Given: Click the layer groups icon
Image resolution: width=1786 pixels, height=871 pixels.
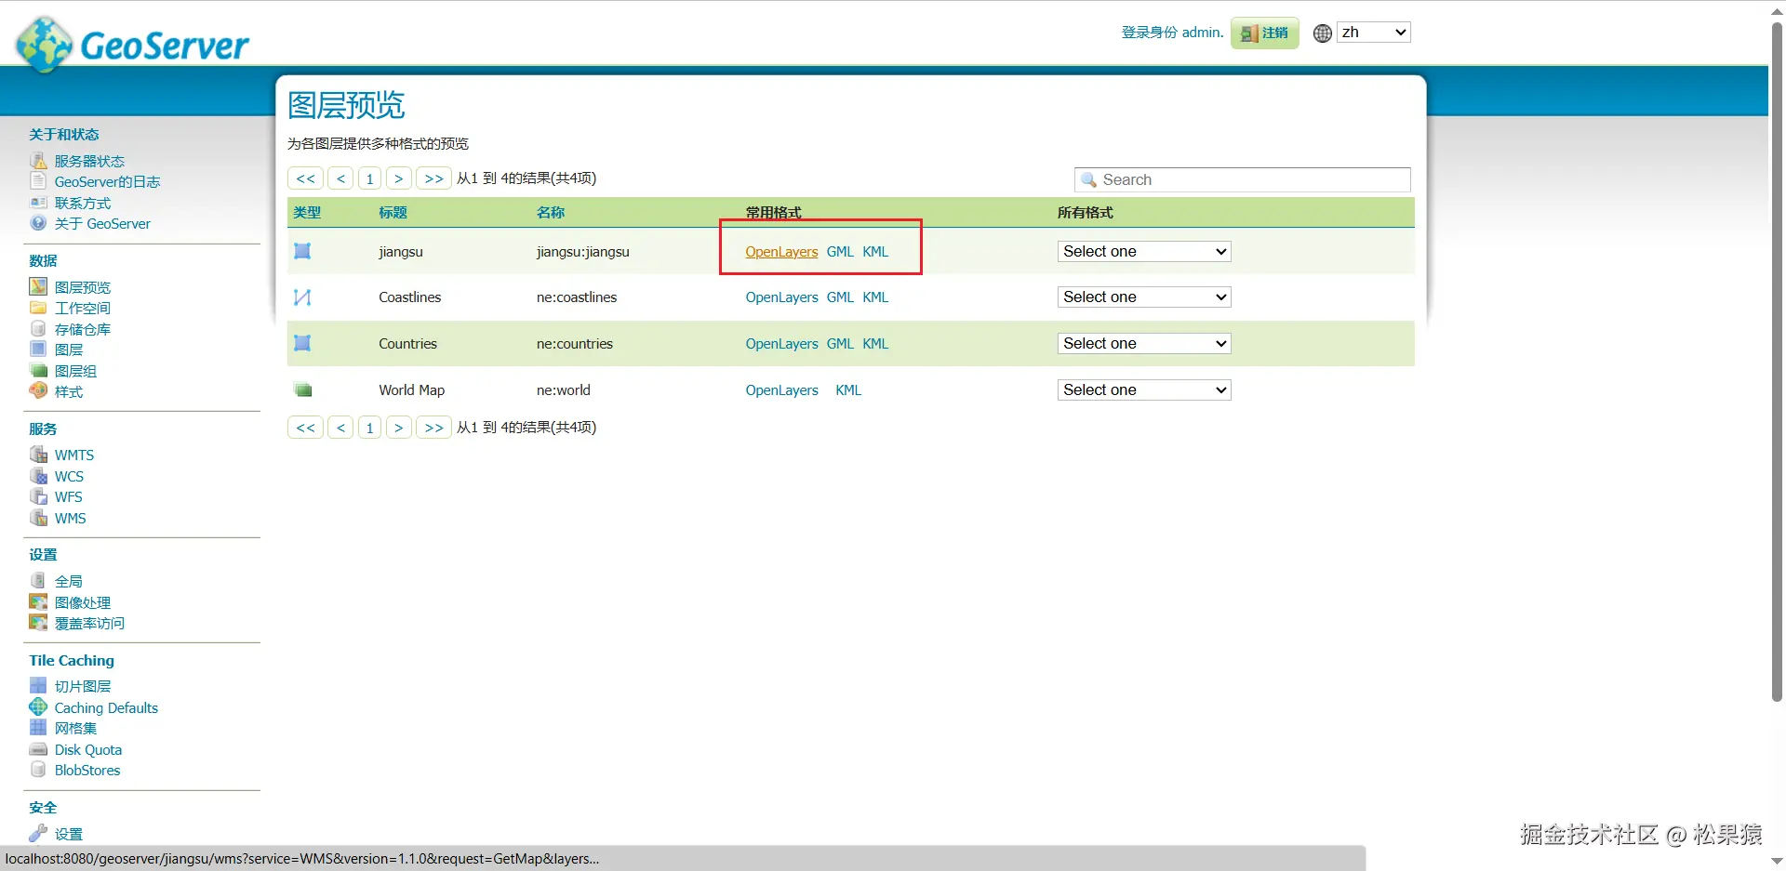Looking at the screenshot, I should pyautogui.click(x=38, y=371).
